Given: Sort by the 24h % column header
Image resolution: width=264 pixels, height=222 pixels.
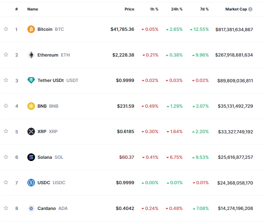Looking at the screenshot, I should coord(177,9).
